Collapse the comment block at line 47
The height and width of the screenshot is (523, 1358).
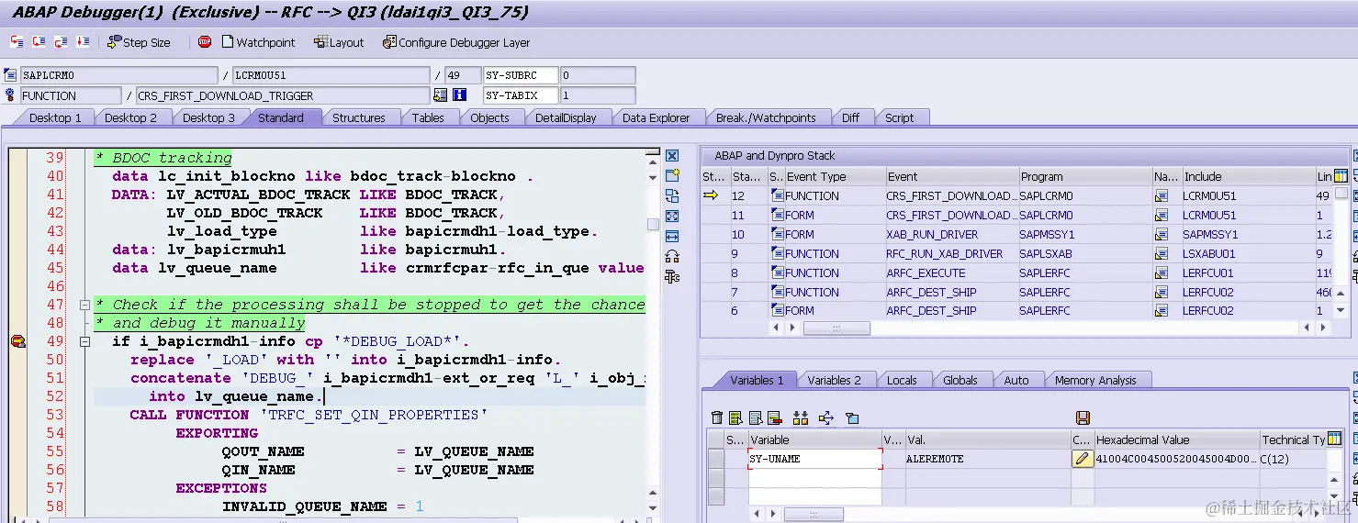click(85, 305)
